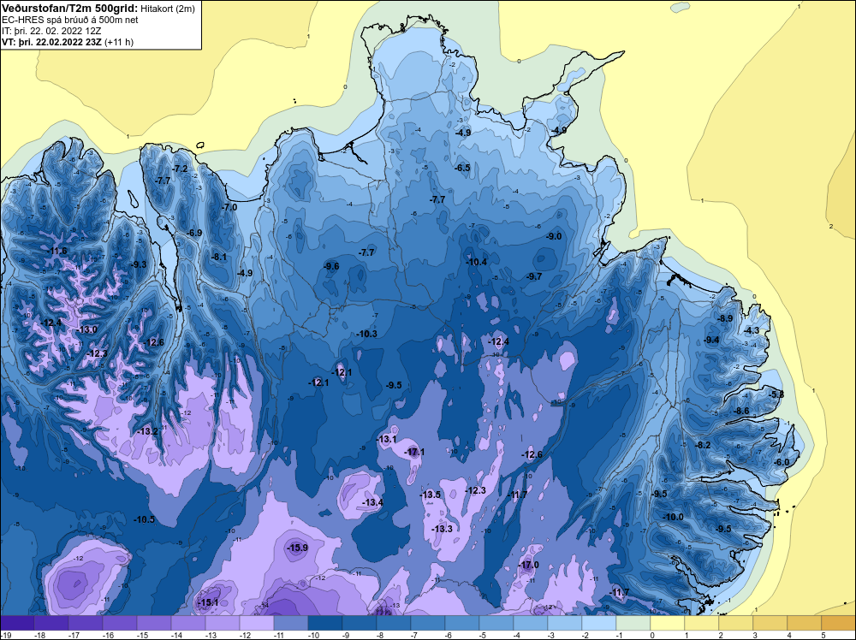The width and height of the screenshot is (856, 640).
Task: Pick the legend swatch between -13 and -12
Action: point(223,623)
